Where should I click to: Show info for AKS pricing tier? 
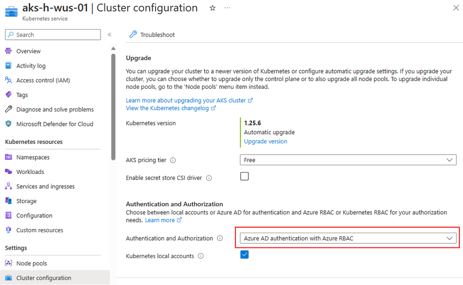click(173, 161)
